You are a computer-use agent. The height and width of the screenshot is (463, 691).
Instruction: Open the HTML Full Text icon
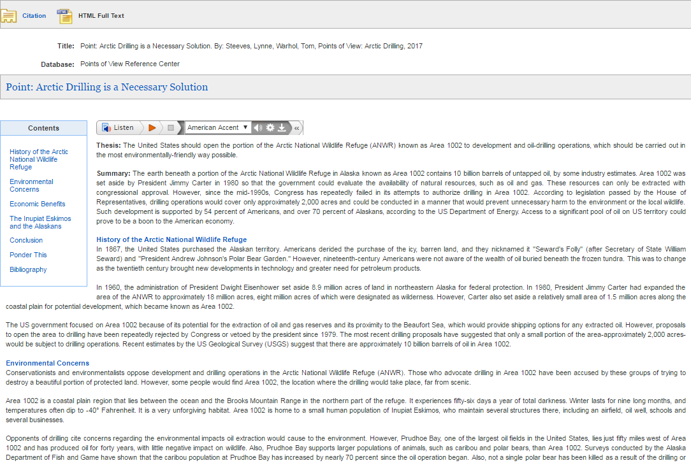64,17
